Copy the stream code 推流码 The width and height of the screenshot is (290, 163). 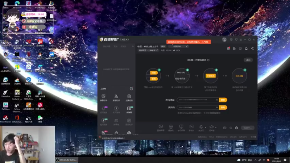tap(223, 107)
